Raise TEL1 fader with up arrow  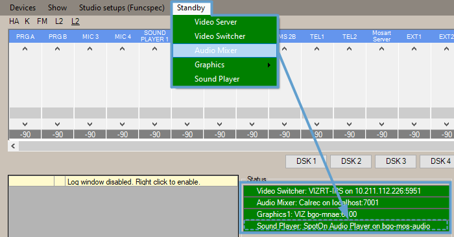(x=317, y=49)
